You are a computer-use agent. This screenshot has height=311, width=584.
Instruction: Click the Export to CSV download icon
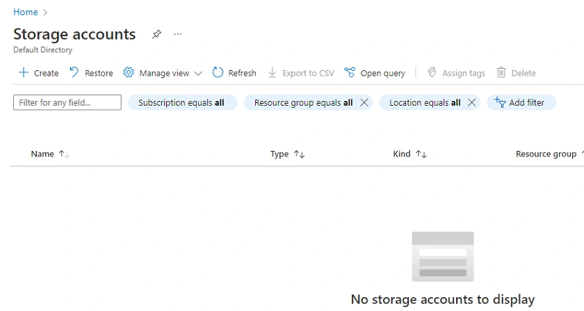[273, 72]
